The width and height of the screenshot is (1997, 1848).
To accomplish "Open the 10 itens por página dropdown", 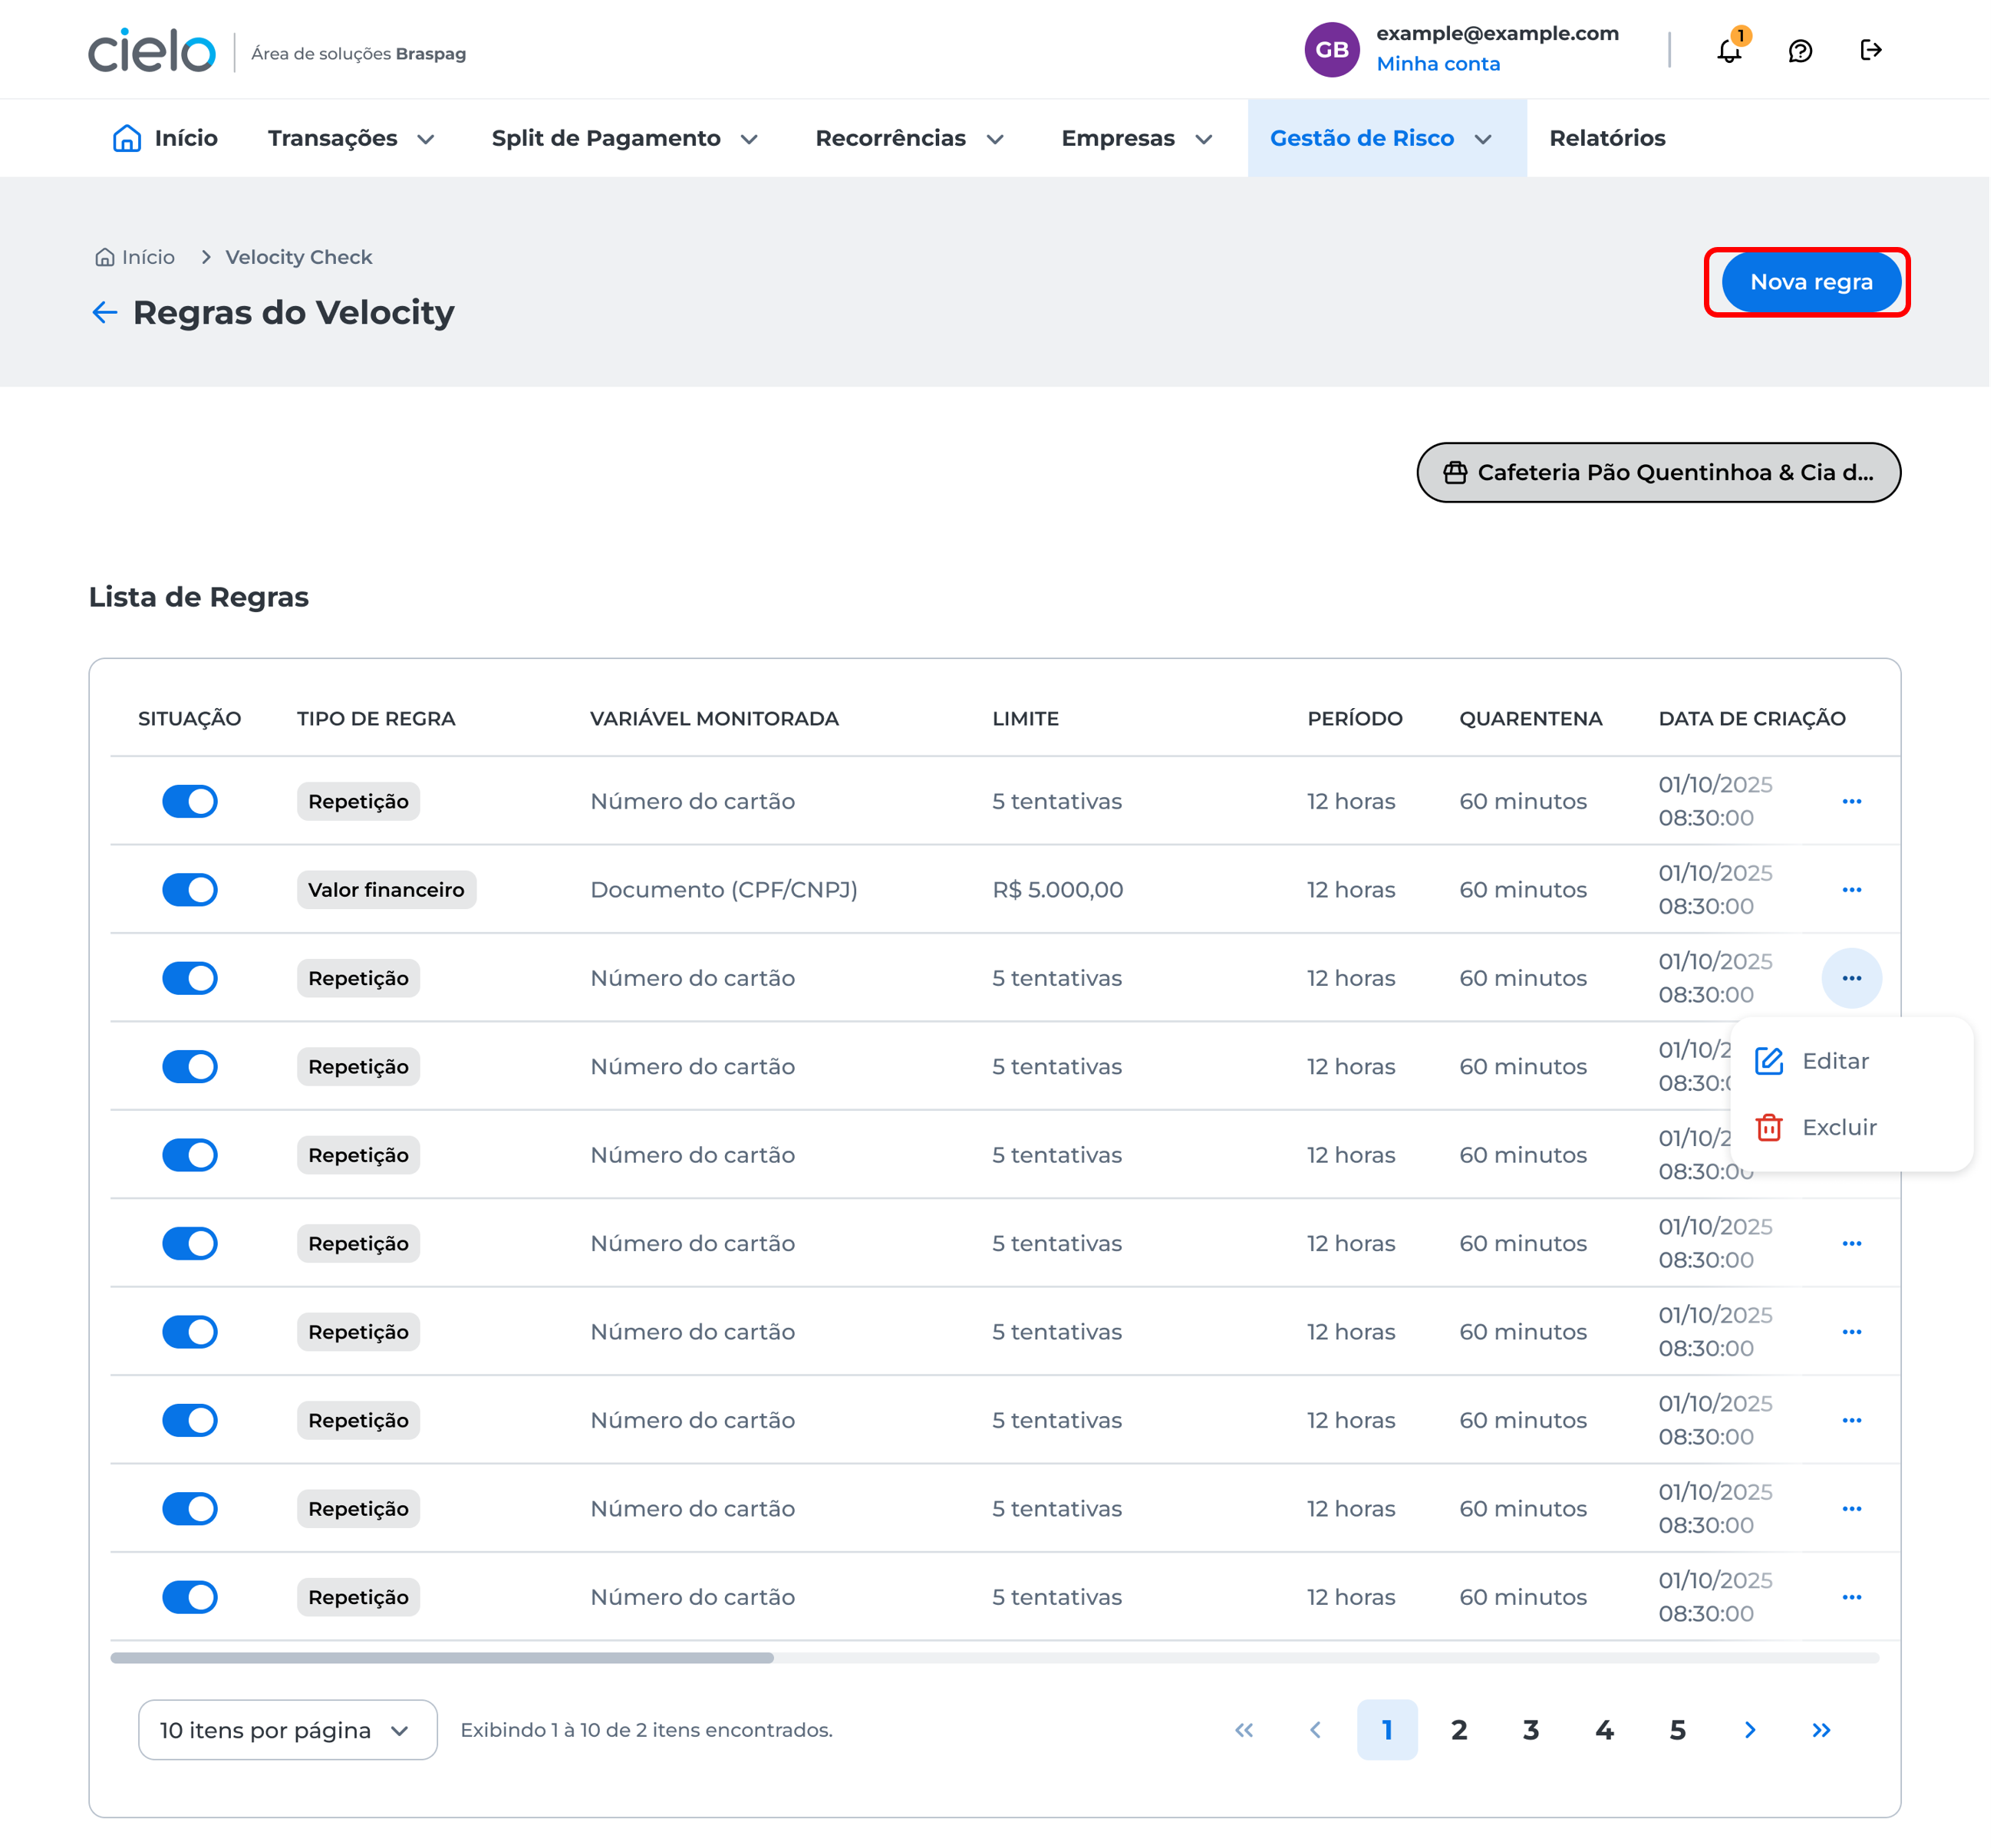I will point(287,1730).
